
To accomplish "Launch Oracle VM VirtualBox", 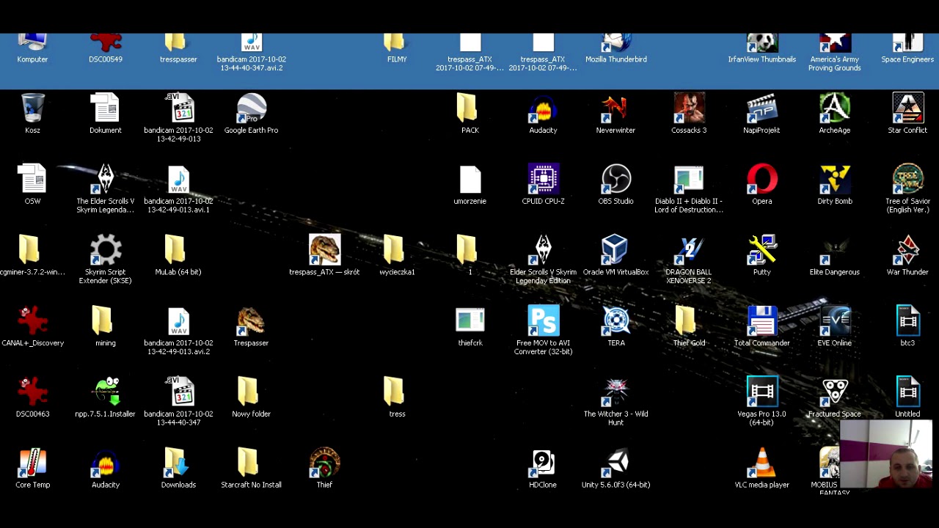I will click(x=615, y=256).
